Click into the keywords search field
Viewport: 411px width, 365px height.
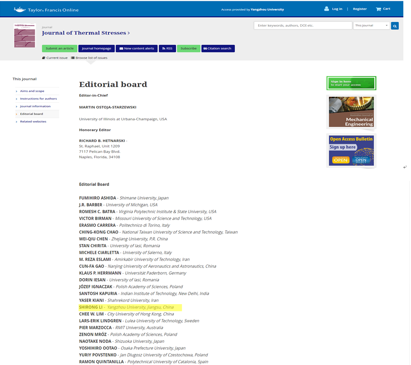[302, 26]
